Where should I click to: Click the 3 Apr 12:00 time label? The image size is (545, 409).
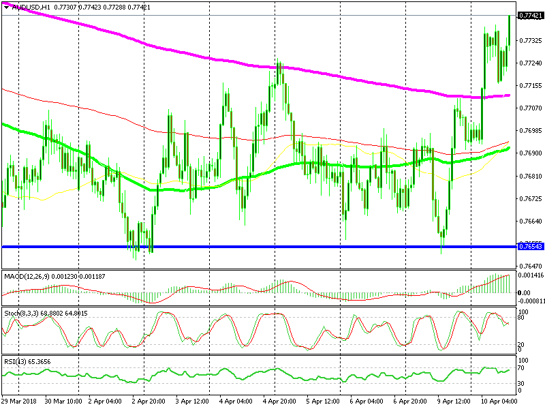click(192, 401)
